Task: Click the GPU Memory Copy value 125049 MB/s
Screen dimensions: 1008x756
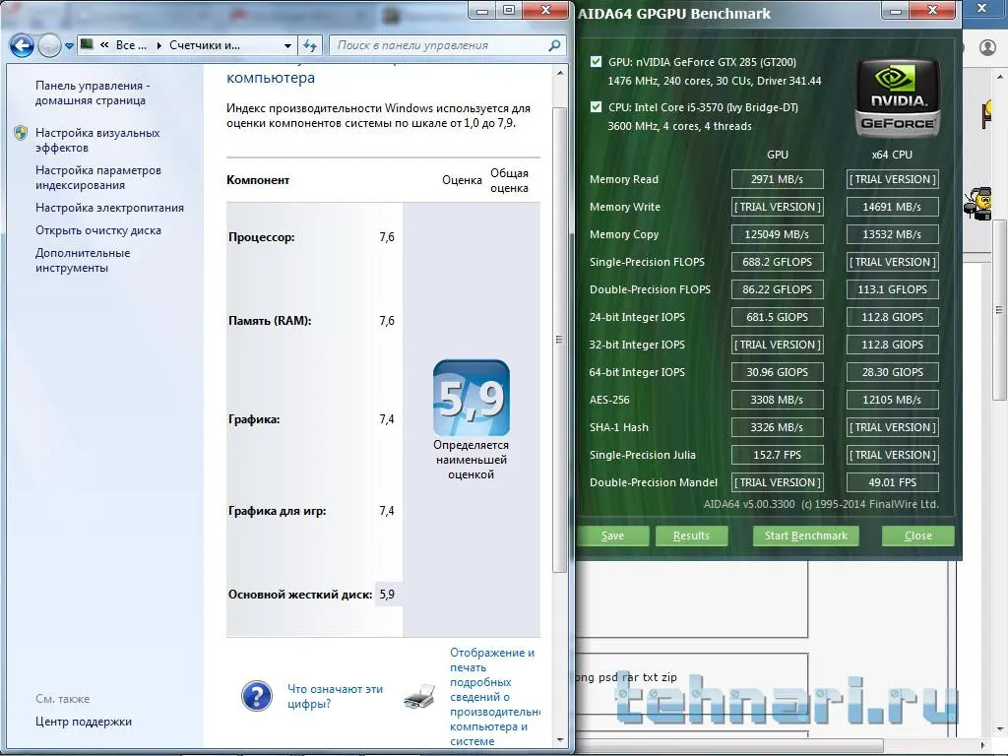Action: click(778, 234)
